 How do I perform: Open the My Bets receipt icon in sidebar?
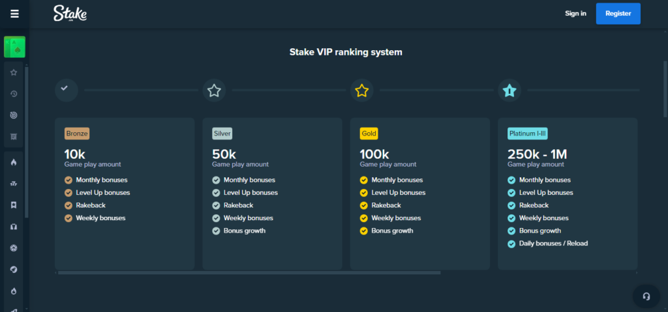click(14, 136)
